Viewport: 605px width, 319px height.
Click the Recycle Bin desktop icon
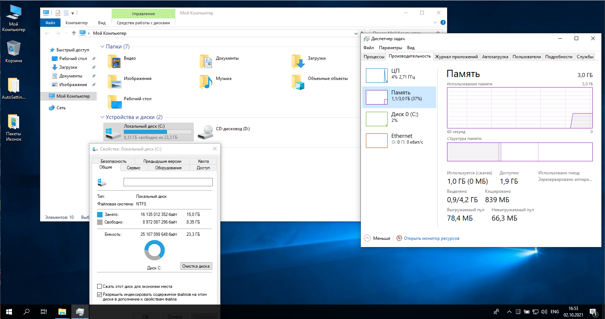click(13, 49)
